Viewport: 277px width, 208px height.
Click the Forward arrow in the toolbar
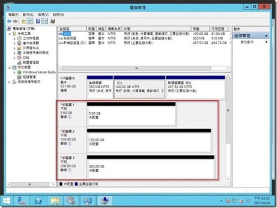click(x=15, y=21)
